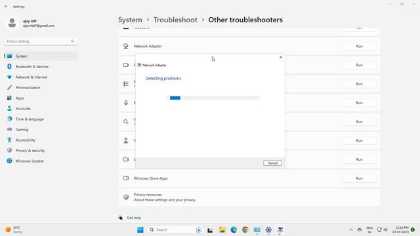
Task: Open About these settings and your privacy
Action: (x=165, y=200)
